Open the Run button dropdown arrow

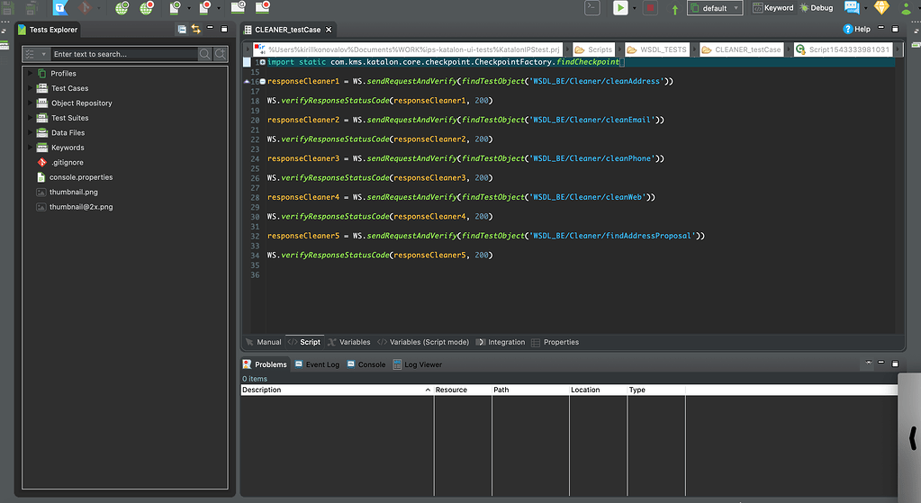pos(634,9)
